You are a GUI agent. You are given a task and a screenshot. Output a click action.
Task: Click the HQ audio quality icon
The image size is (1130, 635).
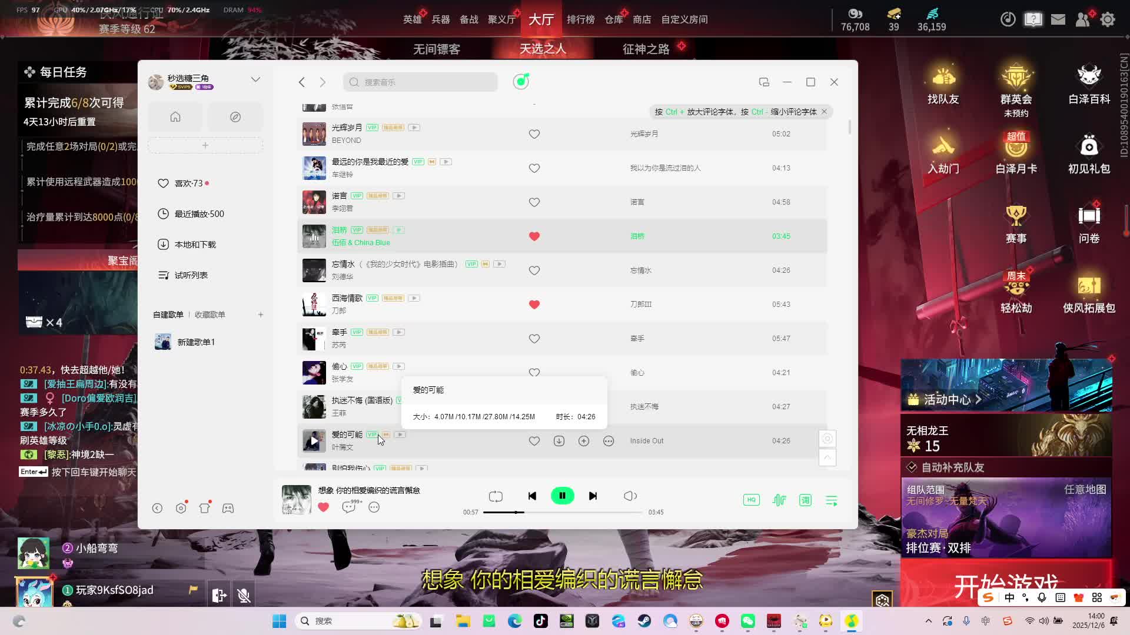tap(752, 500)
